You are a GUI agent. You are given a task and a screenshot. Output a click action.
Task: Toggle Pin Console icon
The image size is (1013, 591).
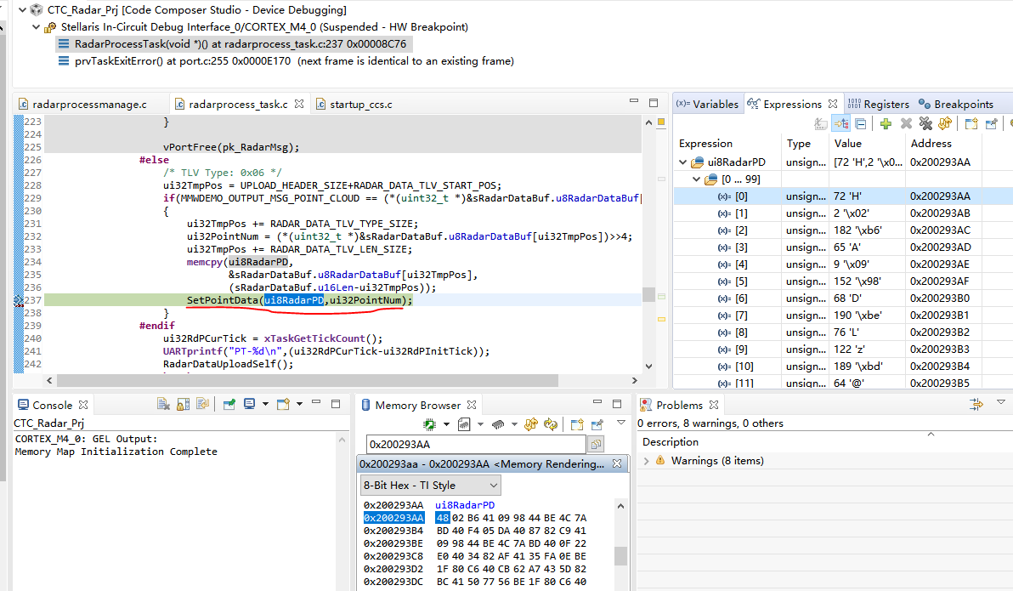(x=229, y=404)
